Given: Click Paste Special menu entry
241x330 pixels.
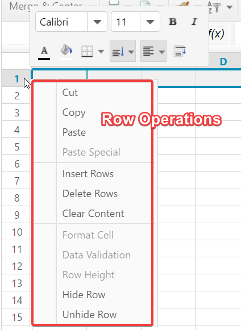Looking at the screenshot, I should point(91,152).
